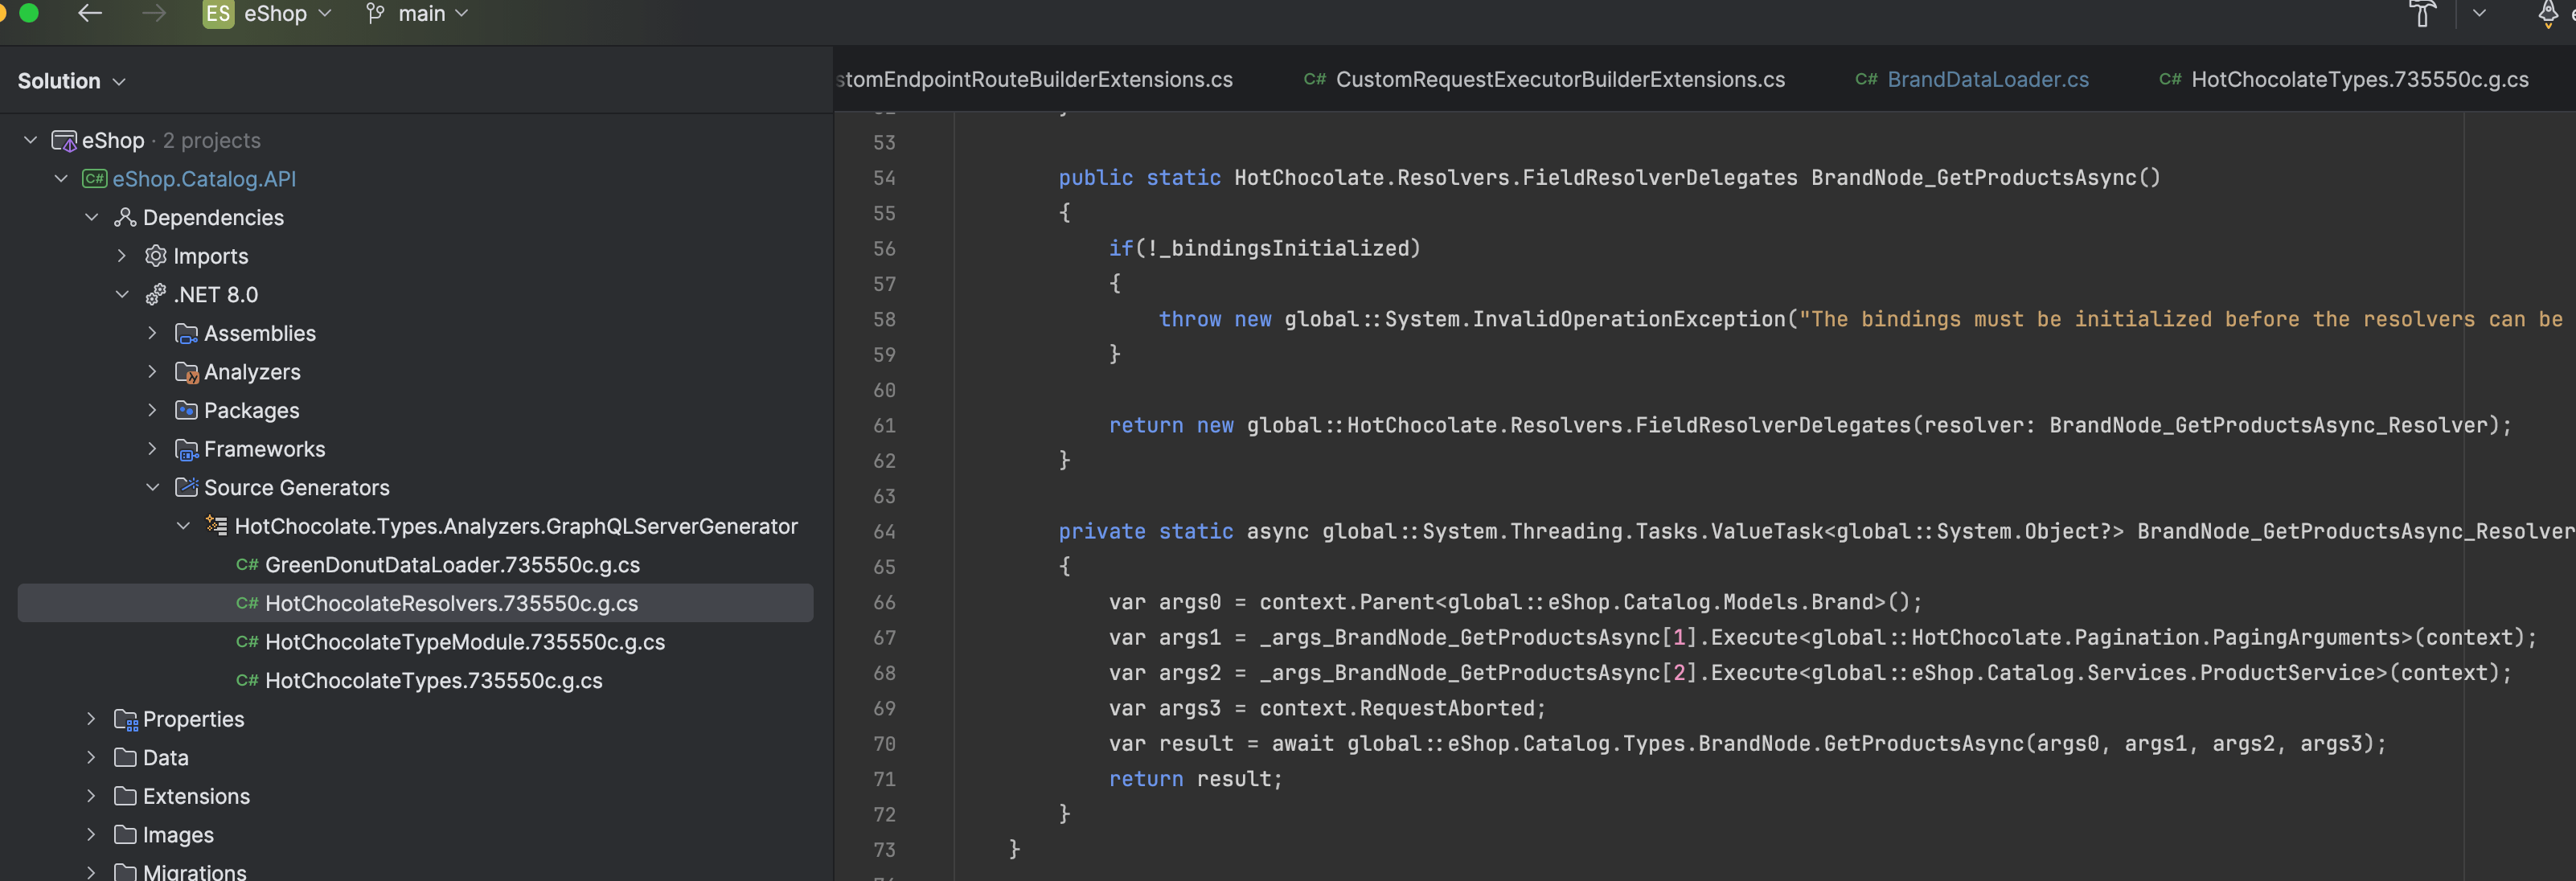
Task: Click the C# project icon for eShop.Catalog.API
Action: click(x=95, y=179)
